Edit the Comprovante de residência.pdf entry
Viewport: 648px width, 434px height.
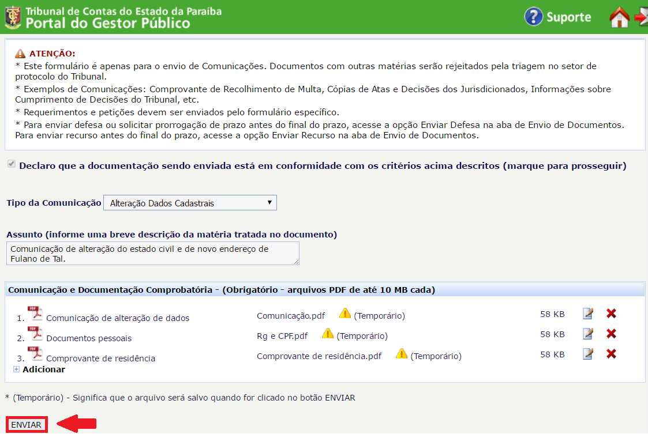coord(588,354)
